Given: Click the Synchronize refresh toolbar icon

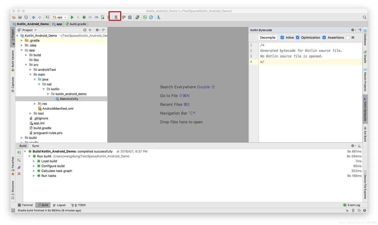Looking at the screenshot, I should click(x=26, y=17).
